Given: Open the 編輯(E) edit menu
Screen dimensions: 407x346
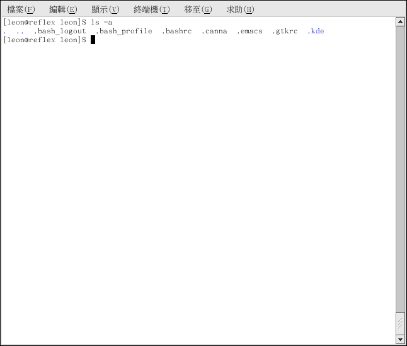Looking at the screenshot, I should click(x=63, y=9).
